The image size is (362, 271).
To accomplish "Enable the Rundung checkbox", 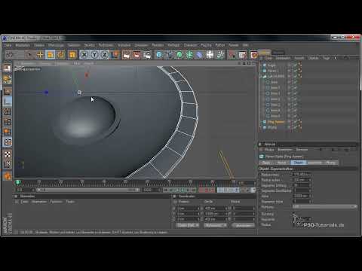I will click(x=294, y=214).
